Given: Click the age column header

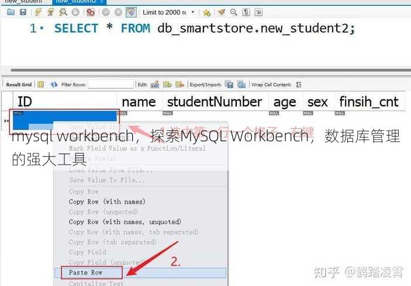Looking at the screenshot, I should pyautogui.click(x=285, y=102).
